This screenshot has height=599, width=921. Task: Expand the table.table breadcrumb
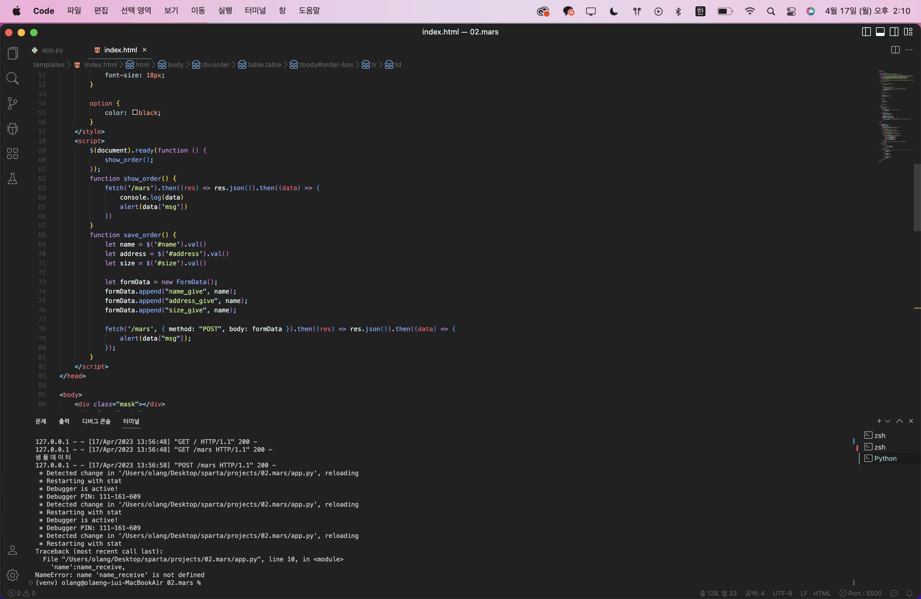tap(260, 65)
